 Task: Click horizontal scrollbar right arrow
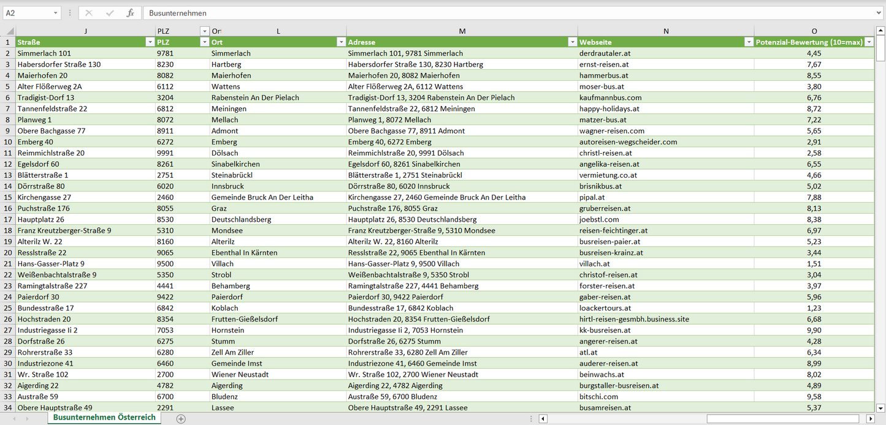pos(870,419)
